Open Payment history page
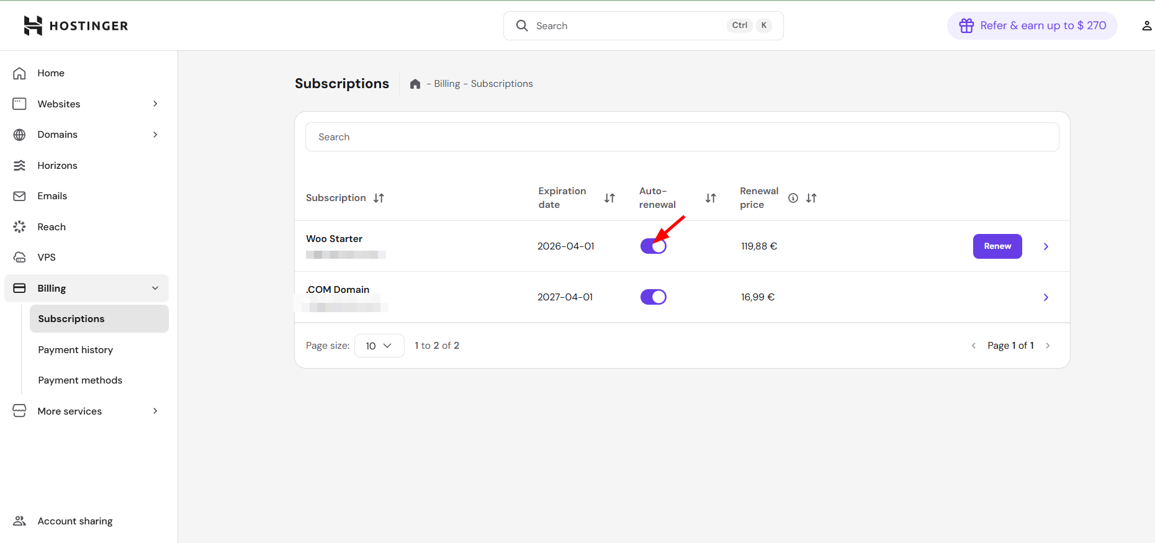The image size is (1155, 543). (x=76, y=350)
